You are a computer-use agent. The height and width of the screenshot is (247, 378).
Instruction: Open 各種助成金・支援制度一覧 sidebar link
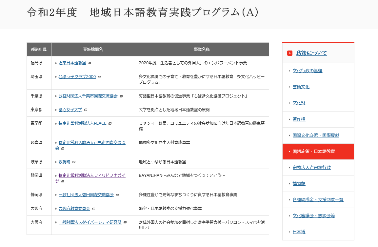[x=318, y=200]
